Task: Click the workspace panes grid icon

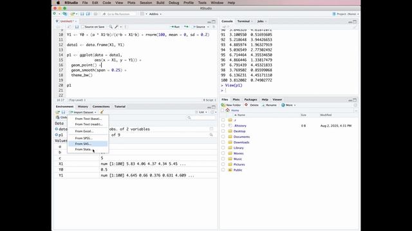Action: tap(142, 14)
